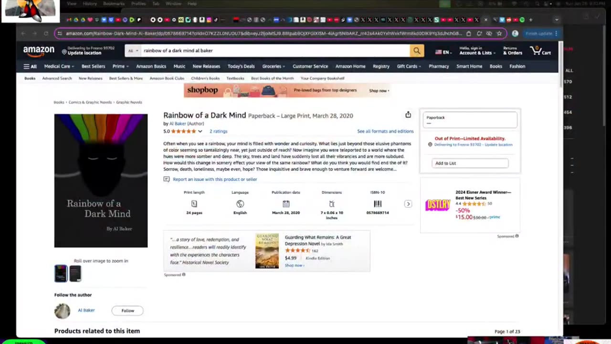Click the bookmark star in address bar
The width and height of the screenshot is (611, 344).
point(499,33)
